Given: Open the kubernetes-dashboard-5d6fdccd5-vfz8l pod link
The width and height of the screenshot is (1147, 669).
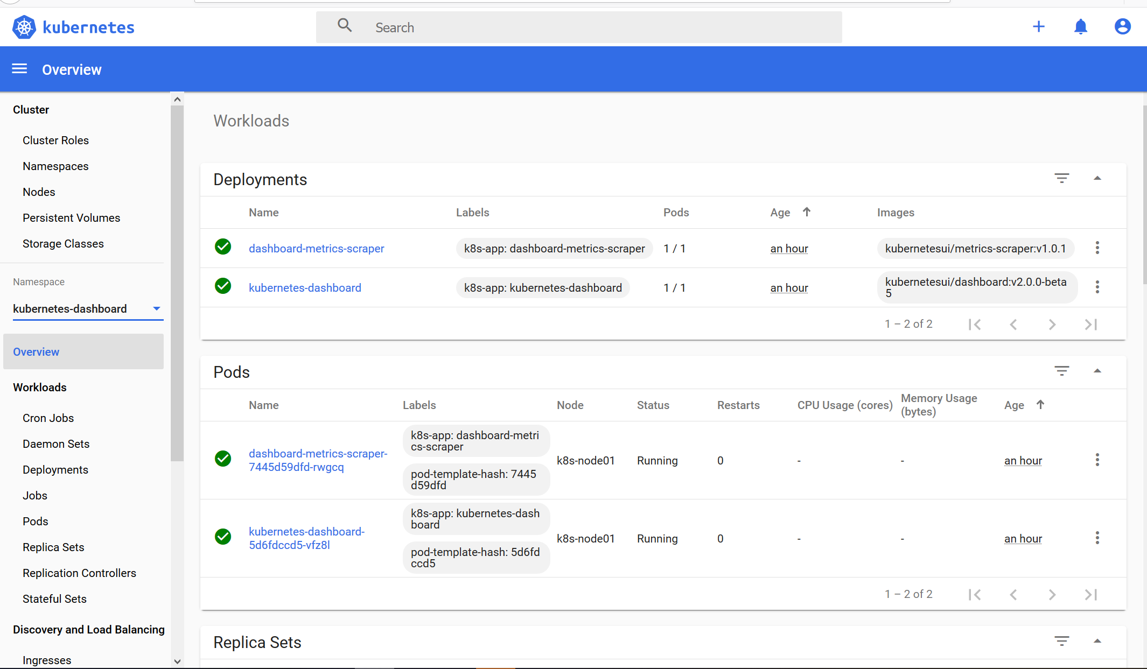Looking at the screenshot, I should click(x=306, y=538).
